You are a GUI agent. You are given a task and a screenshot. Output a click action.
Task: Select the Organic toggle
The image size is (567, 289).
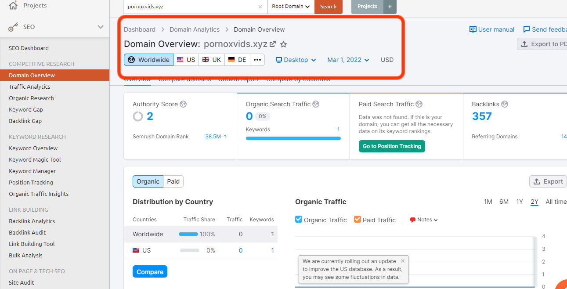148,181
